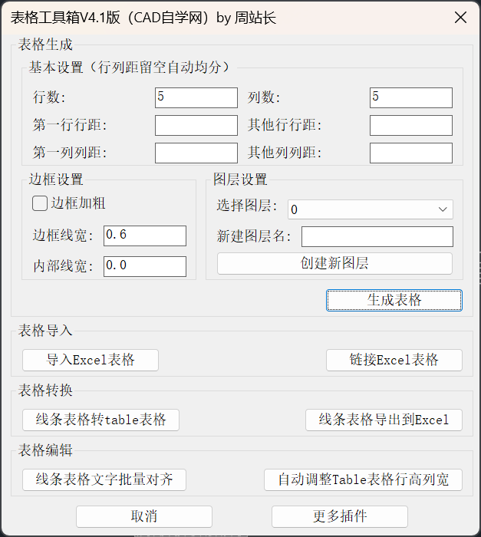Focus the 列数 input field
481x537 pixels.
pos(411,97)
